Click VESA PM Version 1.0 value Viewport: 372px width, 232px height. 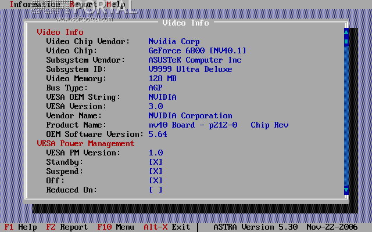click(156, 153)
